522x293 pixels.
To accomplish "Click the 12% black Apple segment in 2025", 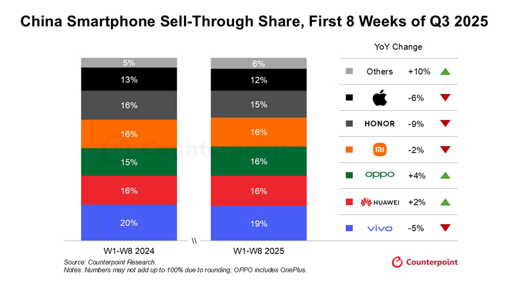I will [259, 79].
